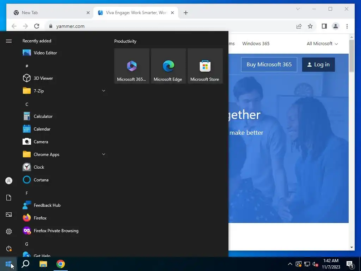This screenshot has height=271, width=361.
Task: Toggle Chrome side panel icon
Action: point(324,26)
